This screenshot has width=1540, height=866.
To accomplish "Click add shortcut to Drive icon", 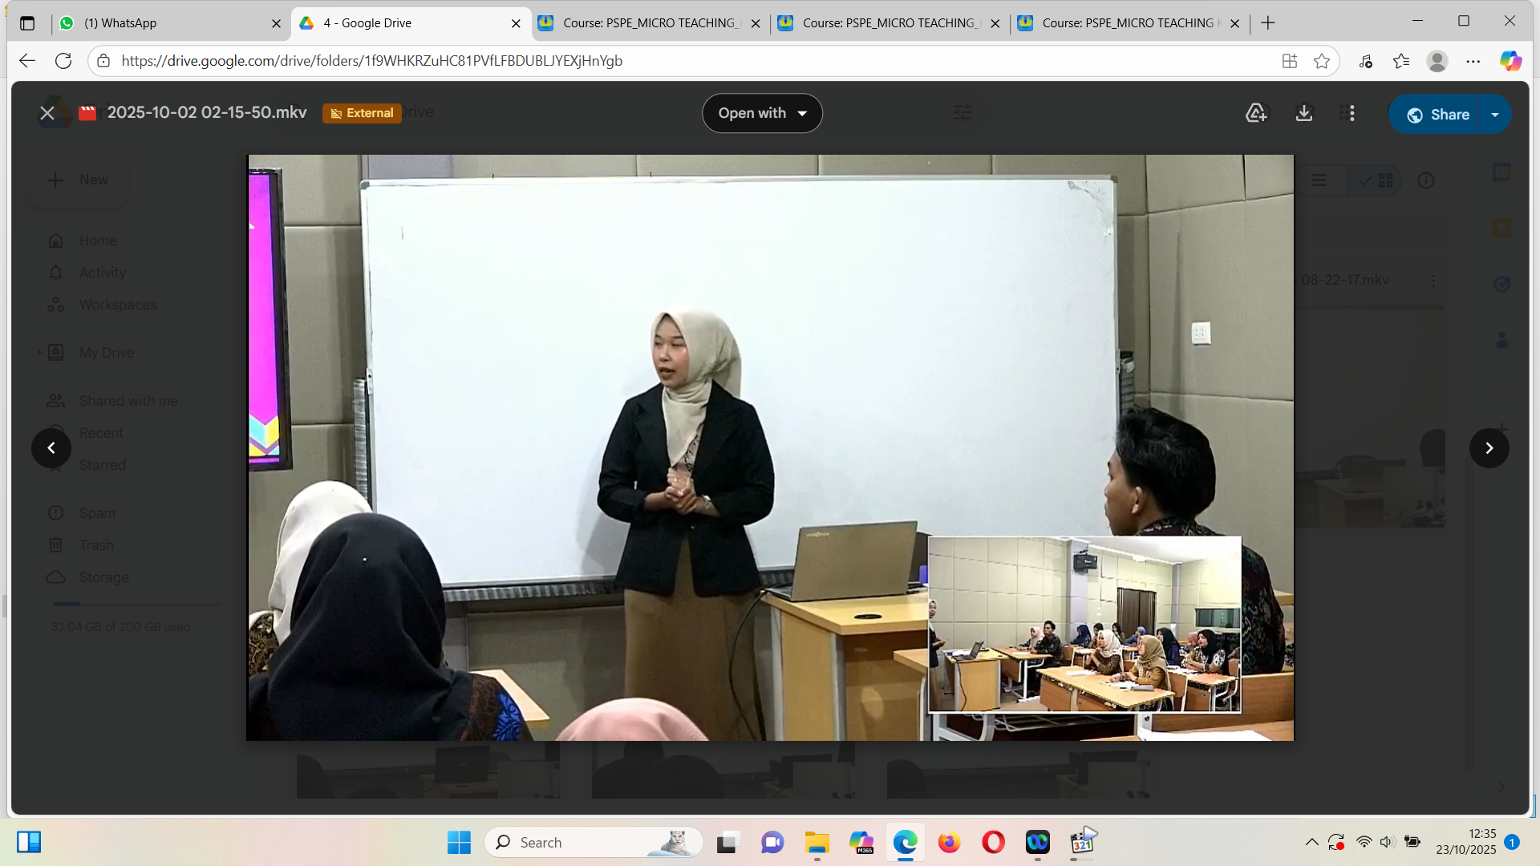I will (x=1256, y=113).
